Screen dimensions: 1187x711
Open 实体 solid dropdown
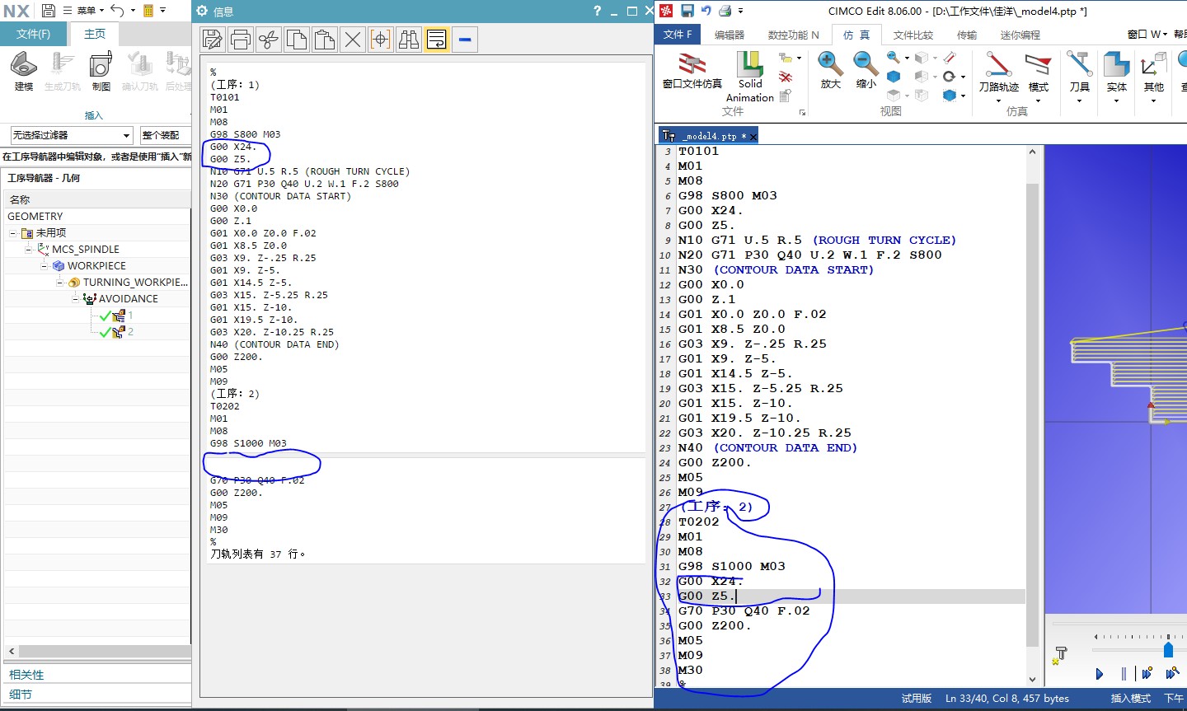1116,77
